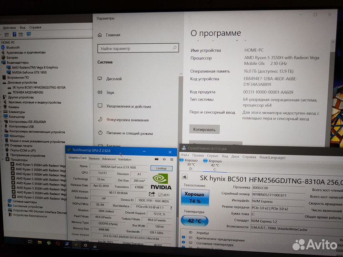
Task: Expand Очереди печати node
Action: pyautogui.click(x=3, y=145)
